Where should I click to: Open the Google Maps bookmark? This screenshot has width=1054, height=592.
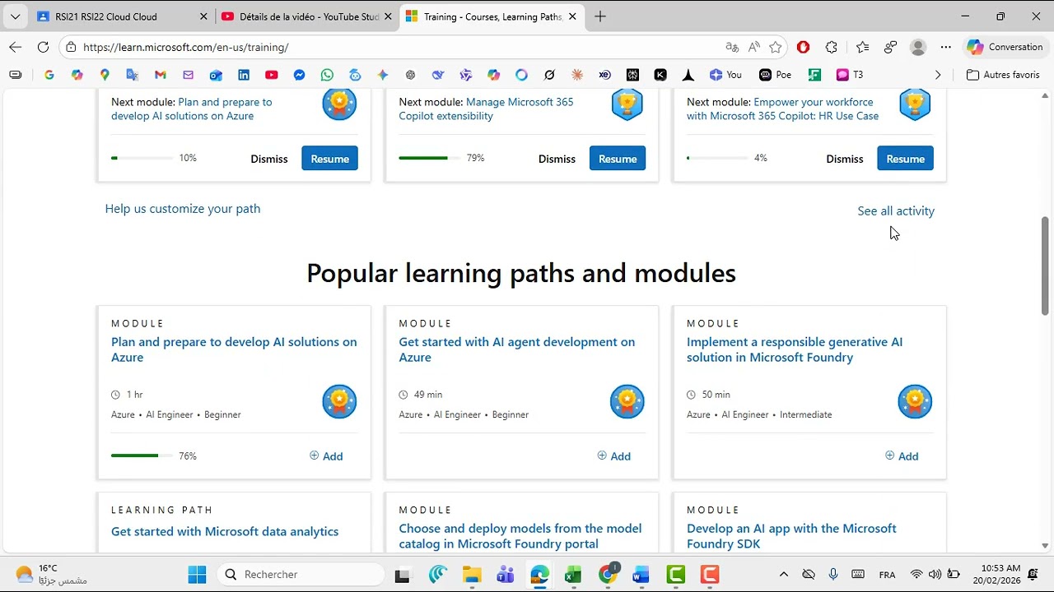pyautogui.click(x=105, y=75)
